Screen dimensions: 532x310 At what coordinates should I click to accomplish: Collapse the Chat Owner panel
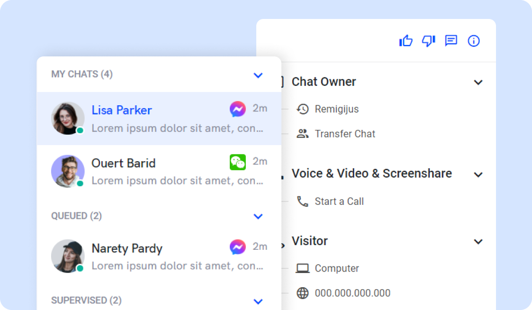(x=478, y=82)
